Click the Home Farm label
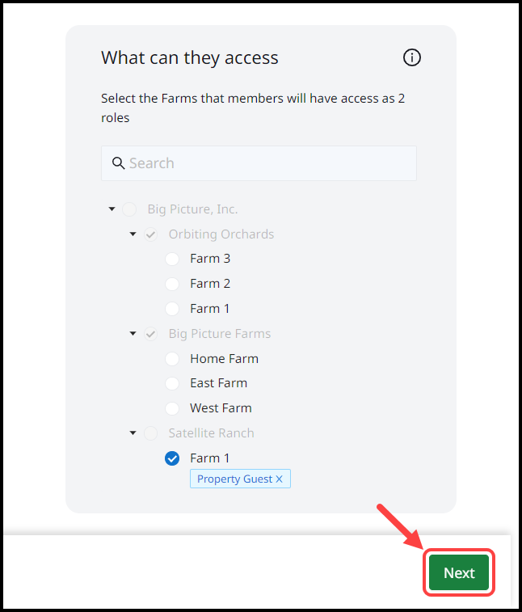Screen dimensions: 522x612 [224, 359]
